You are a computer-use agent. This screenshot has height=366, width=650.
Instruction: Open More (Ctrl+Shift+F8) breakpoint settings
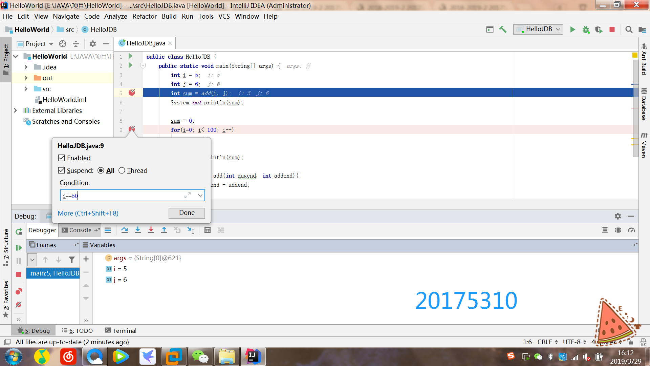click(88, 213)
